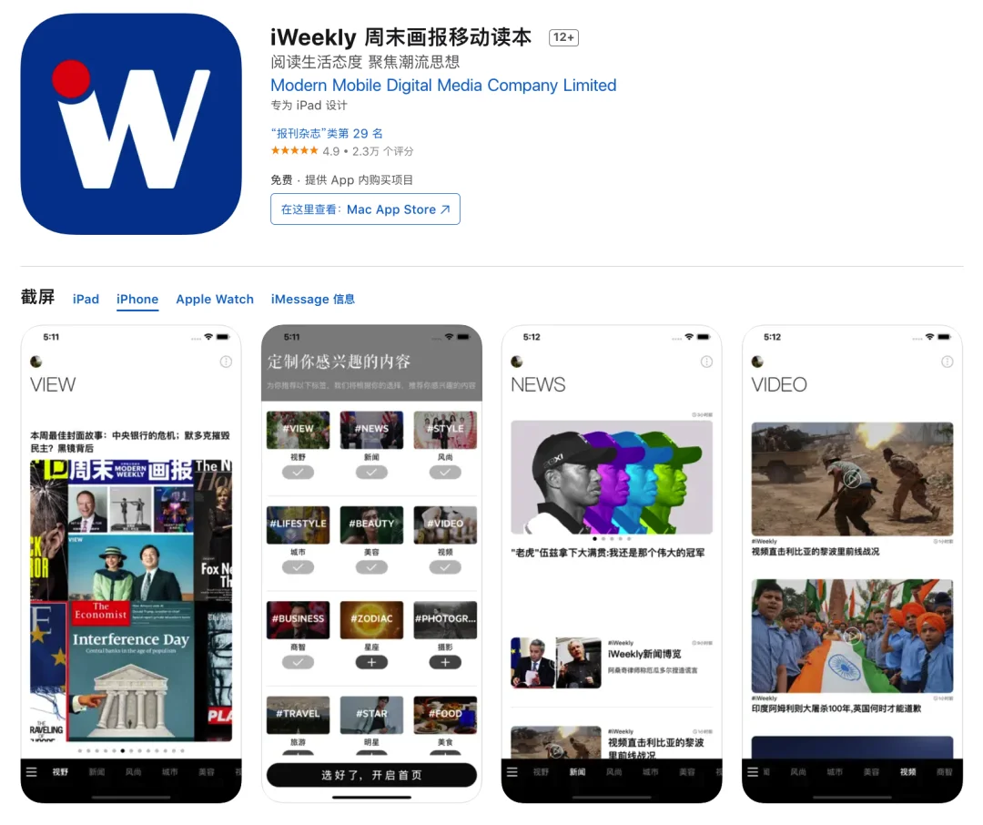Select the iMessage 信息 tab
The width and height of the screenshot is (983, 825).
tap(313, 299)
